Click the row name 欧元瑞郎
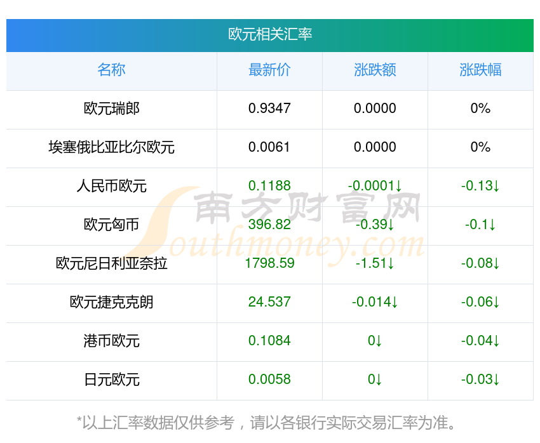Viewport: 540px width, 443px height. pyautogui.click(x=111, y=109)
